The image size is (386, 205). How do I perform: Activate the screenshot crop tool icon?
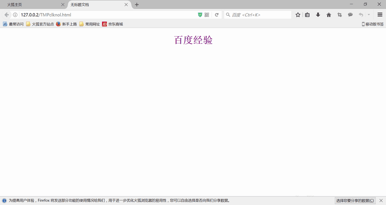[339, 15]
